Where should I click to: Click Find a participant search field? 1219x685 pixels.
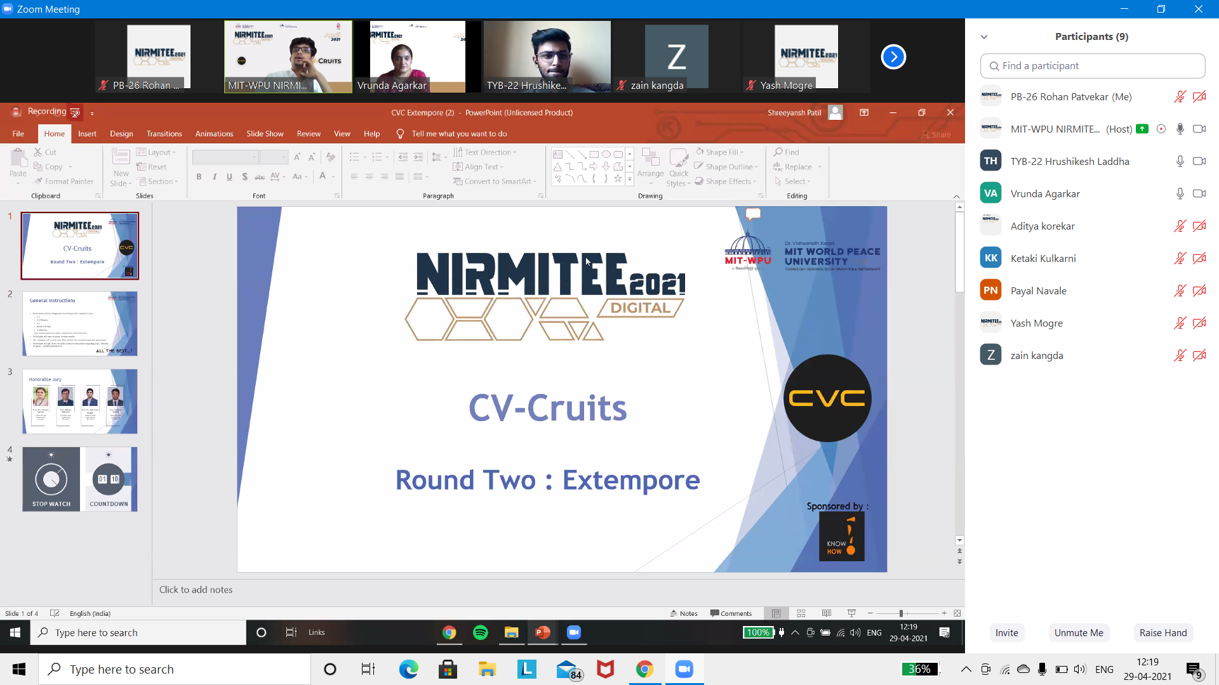point(1093,66)
